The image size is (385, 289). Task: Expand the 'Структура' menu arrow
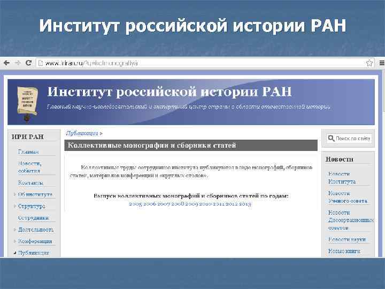[x=15, y=206]
